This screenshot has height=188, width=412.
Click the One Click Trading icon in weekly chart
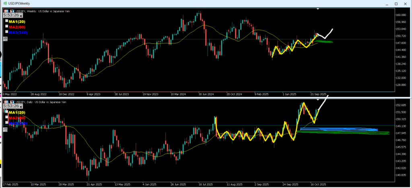click(6, 11)
